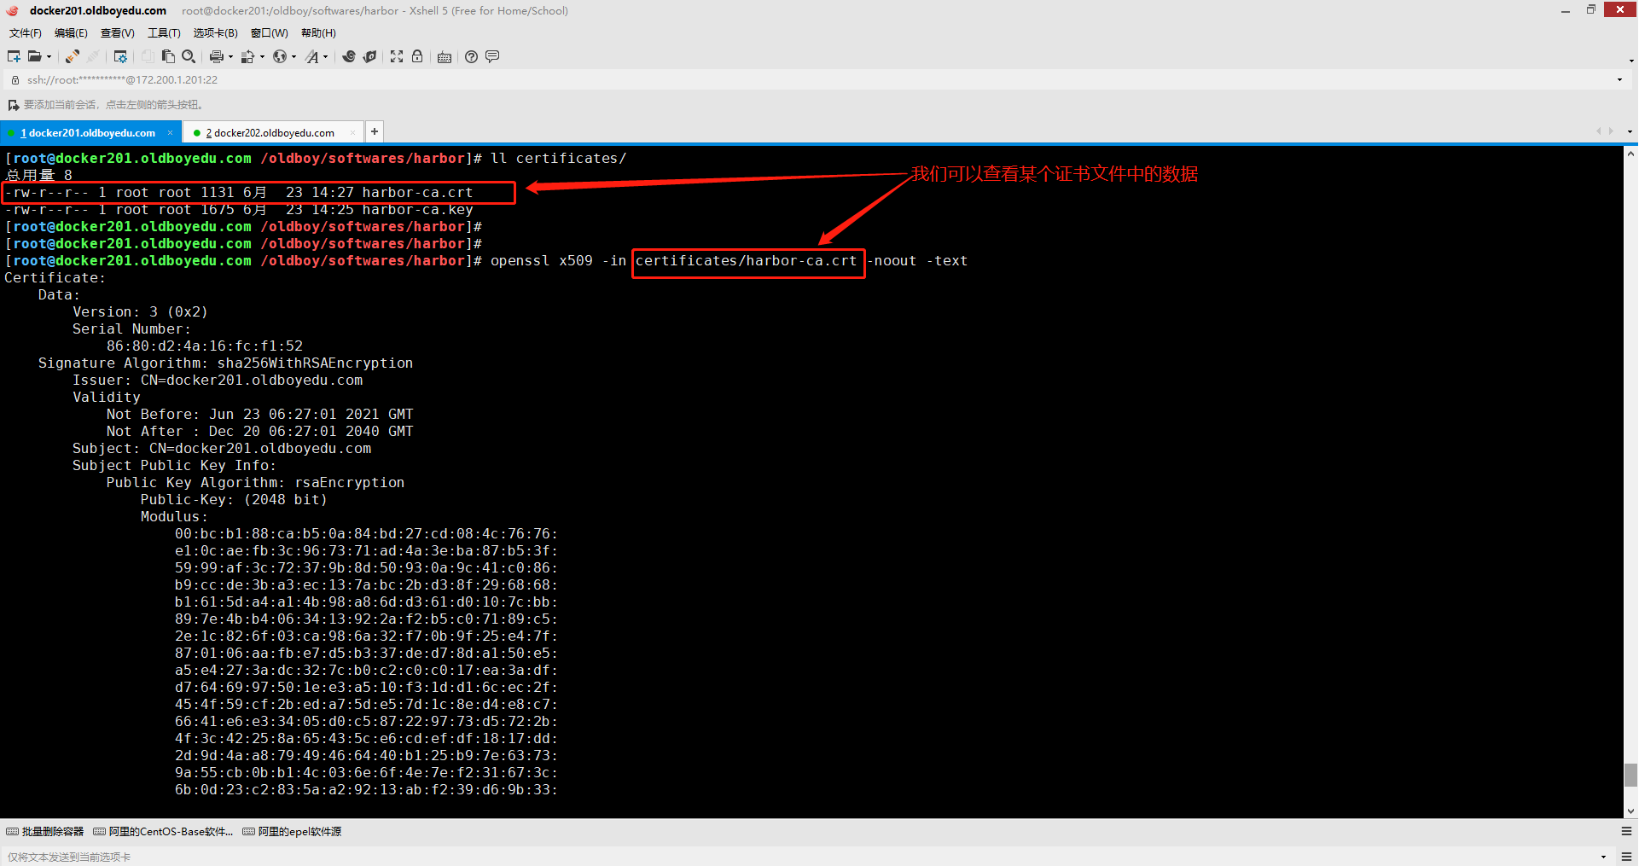
Task: Open the Help question mark icon
Action: (471, 56)
